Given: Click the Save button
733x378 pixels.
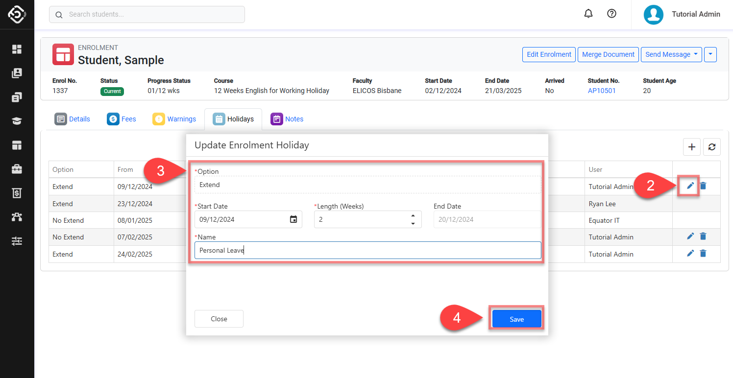Looking at the screenshot, I should [516, 319].
